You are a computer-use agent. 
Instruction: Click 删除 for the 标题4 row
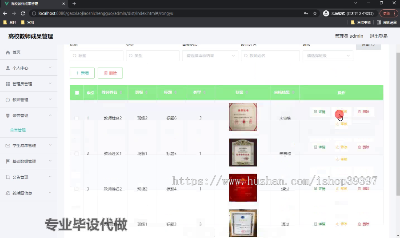pyautogui.click(x=364, y=189)
